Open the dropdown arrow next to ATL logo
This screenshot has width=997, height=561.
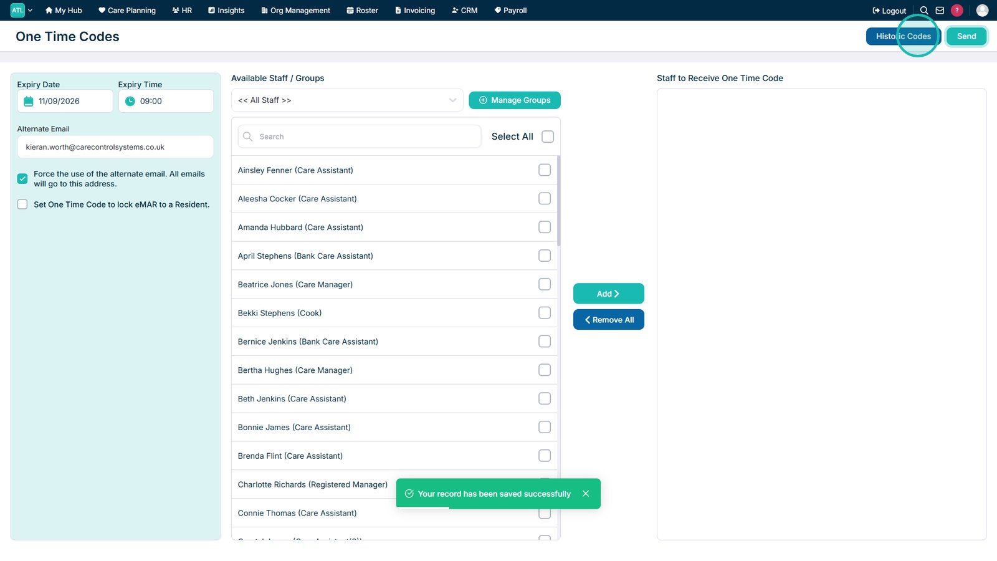point(30,11)
